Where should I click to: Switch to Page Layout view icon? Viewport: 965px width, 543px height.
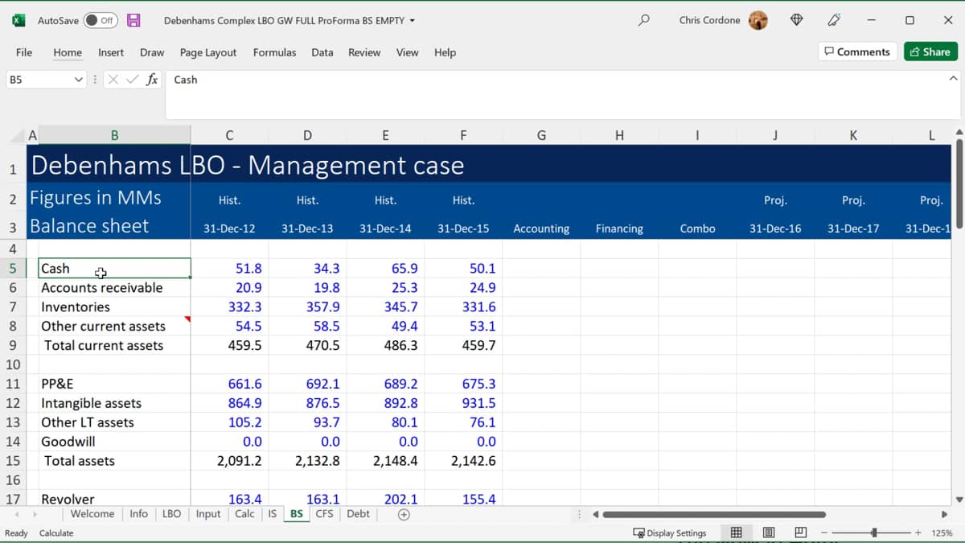[768, 533]
